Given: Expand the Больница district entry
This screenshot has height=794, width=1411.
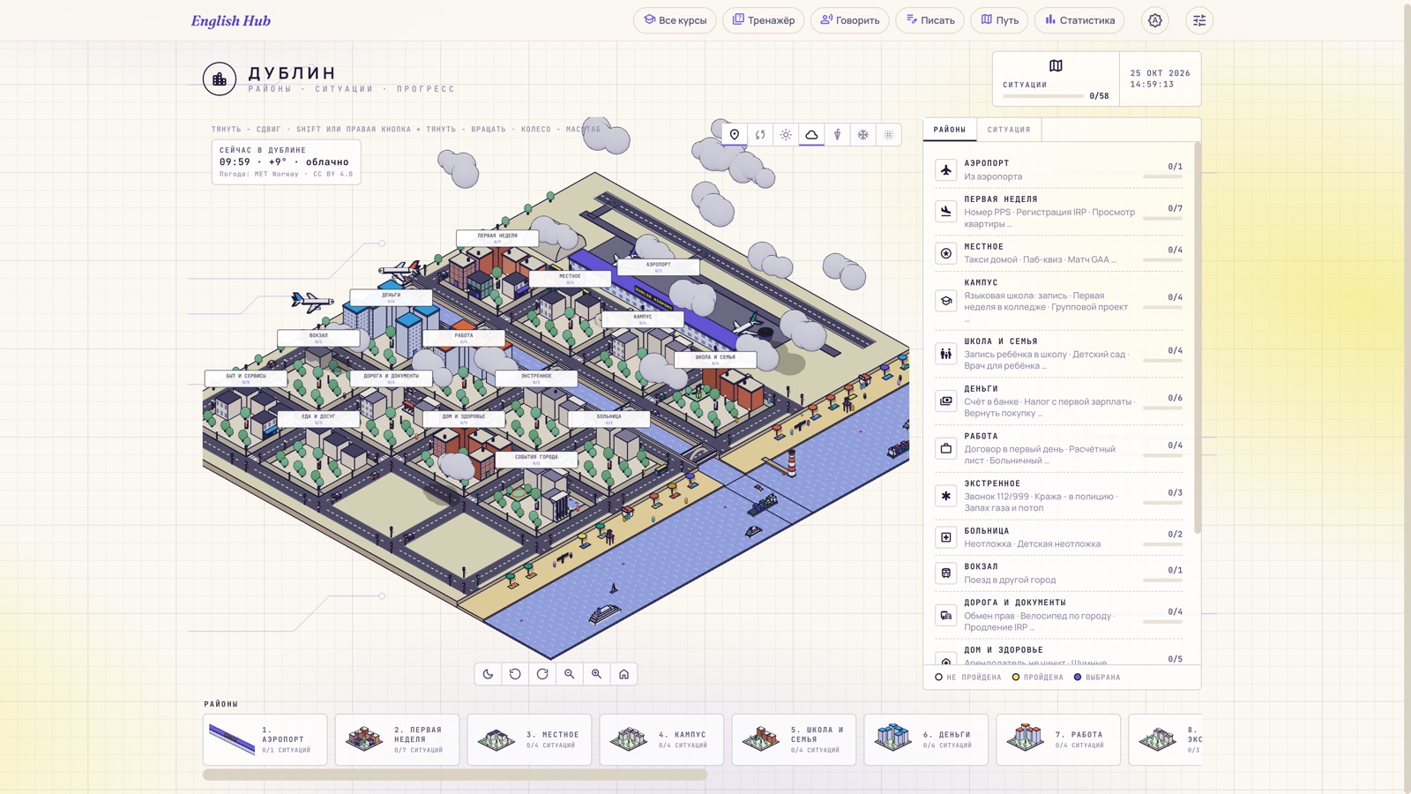Looking at the screenshot, I should pyautogui.click(x=1059, y=537).
